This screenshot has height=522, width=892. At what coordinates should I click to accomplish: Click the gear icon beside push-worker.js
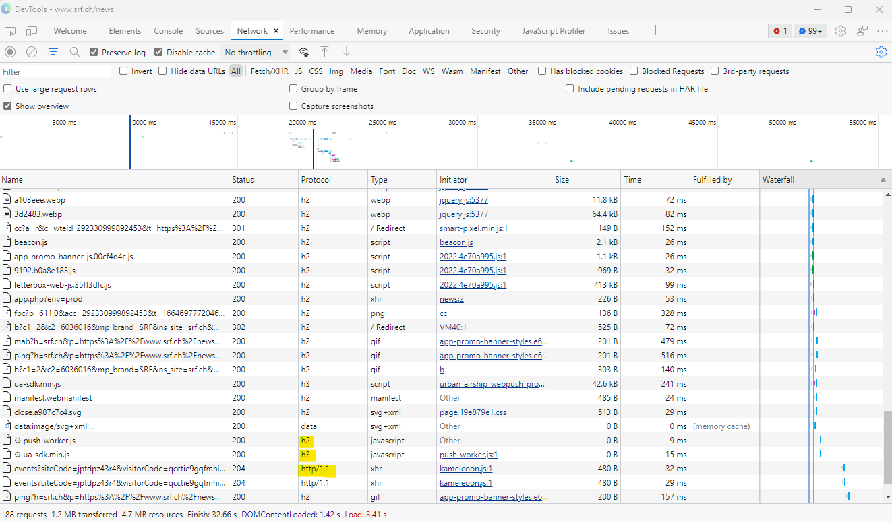pyautogui.click(x=17, y=441)
